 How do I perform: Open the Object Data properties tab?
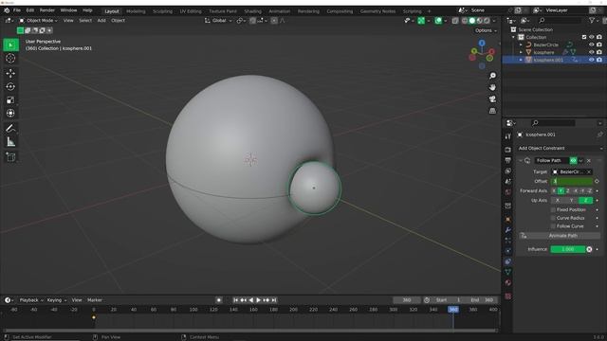pos(508,272)
